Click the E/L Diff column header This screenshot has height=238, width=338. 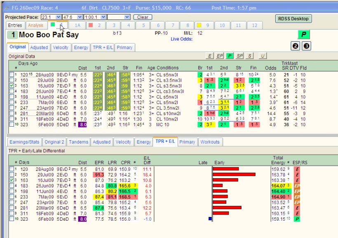(147, 160)
